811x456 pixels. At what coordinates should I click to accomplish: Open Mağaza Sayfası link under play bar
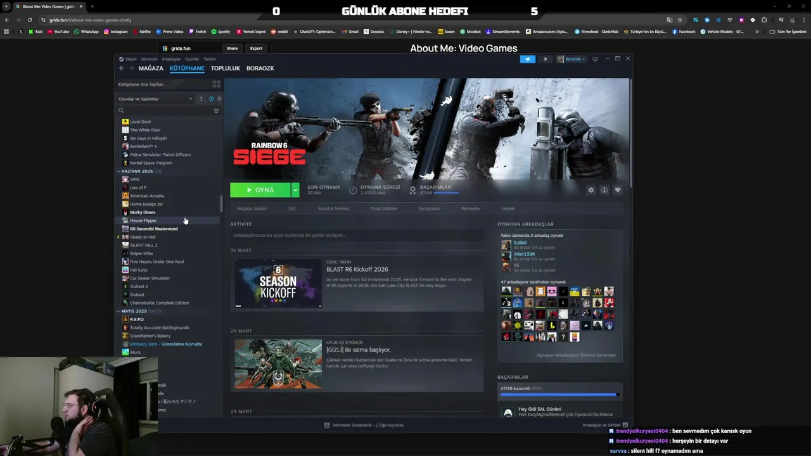pyautogui.click(x=252, y=208)
